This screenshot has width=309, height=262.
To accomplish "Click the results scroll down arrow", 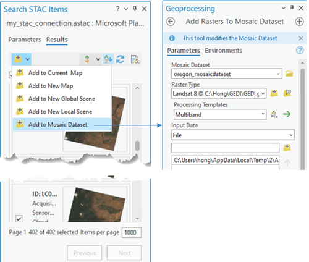I will point(137,218).
